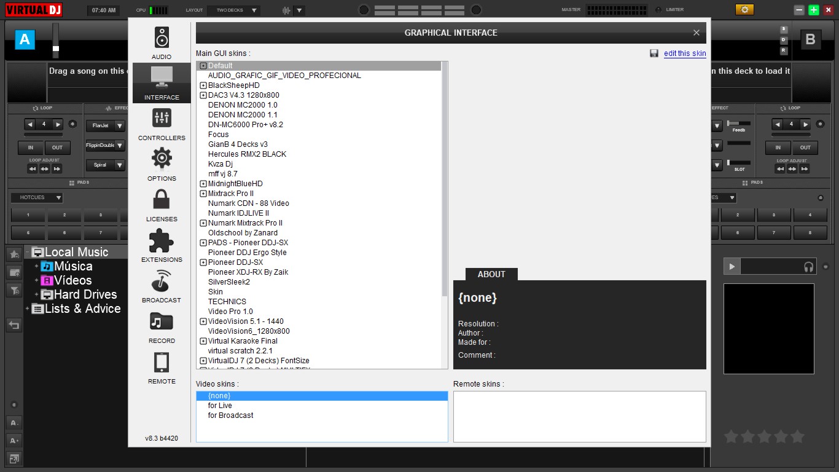Expand the Lists & Advice folder

click(x=27, y=309)
